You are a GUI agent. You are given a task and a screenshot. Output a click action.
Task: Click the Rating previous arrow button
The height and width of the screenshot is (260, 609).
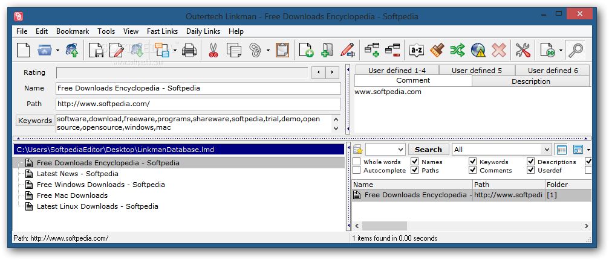point(319,72)
